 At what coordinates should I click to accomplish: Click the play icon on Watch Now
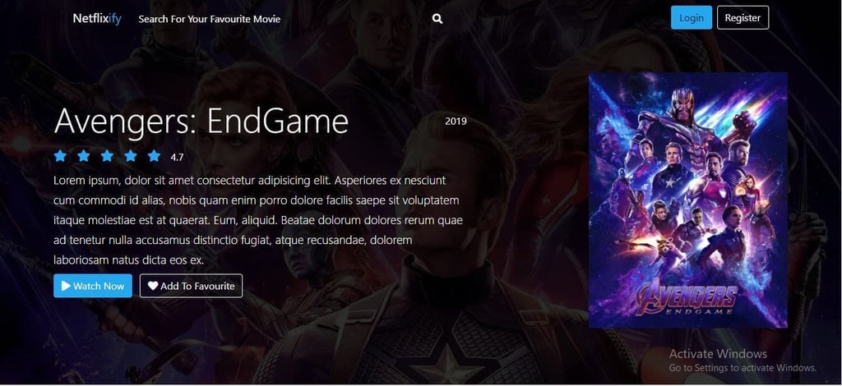(x=66, y=286)
